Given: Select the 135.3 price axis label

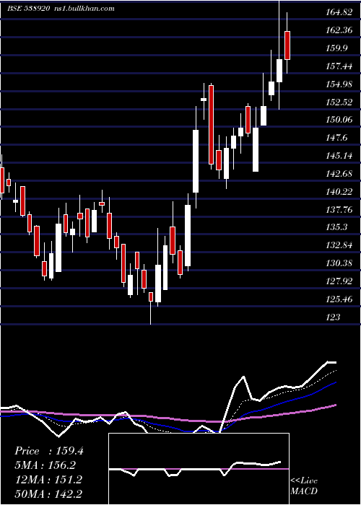Looking at the screenshot, I should (336, 227).
